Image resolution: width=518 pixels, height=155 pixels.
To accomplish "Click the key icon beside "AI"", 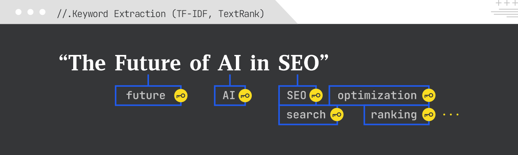I will (x=245, y=96).
